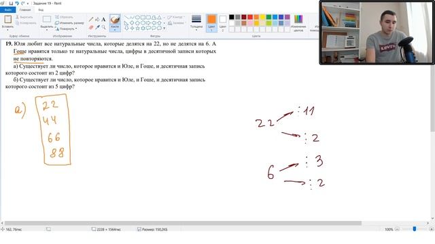Click the Crop (Обрезать) button
This screenshot has height=244, width=435.
64,17
